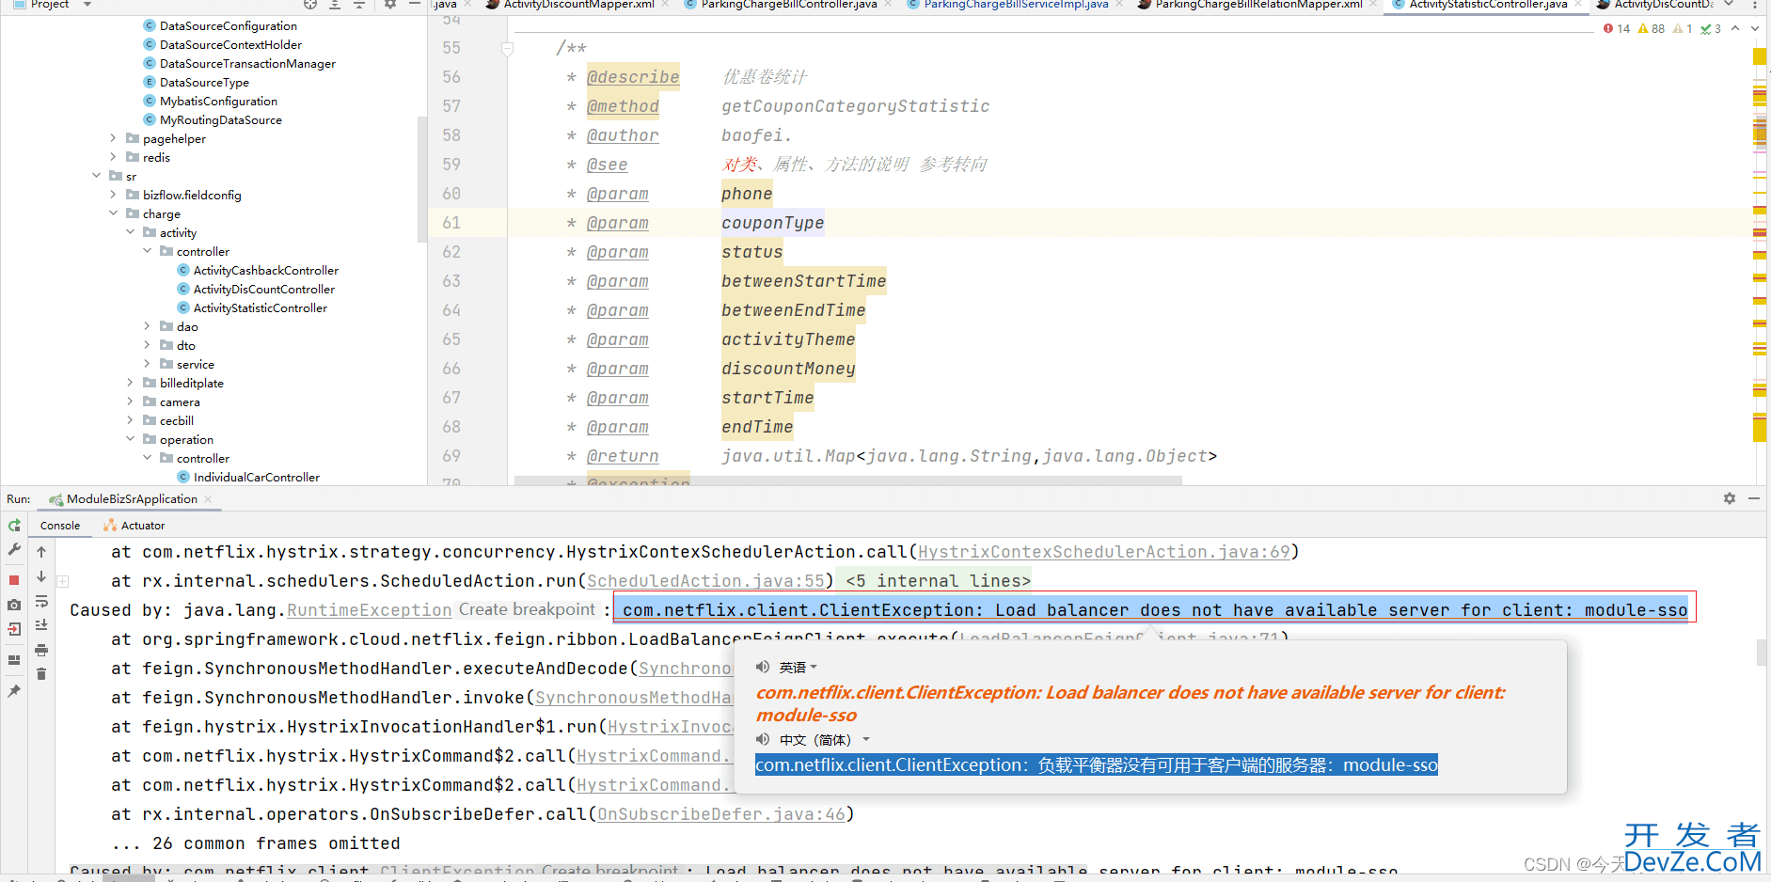
Task: Open ParkingChargeBillRelationMapper.xml editor tab
Action: click(1258, 5)
